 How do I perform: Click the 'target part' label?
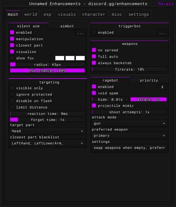point(22,125)
